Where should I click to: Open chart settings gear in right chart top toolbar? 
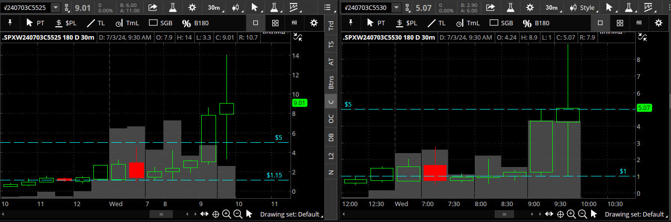[530, 7]
